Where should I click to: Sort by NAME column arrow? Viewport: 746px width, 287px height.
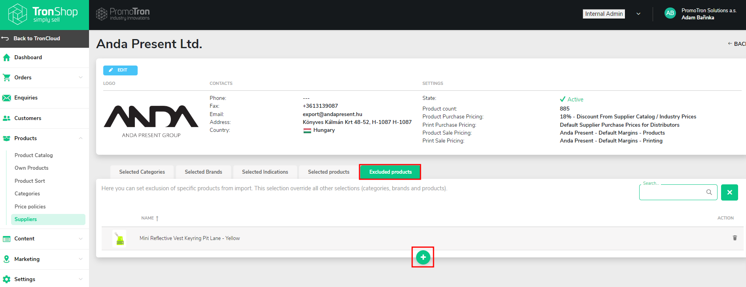157,218
